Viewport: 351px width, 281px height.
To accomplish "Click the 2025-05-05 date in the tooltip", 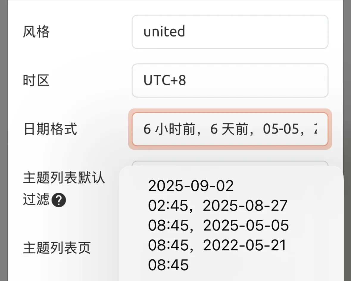I will (246, 226).
